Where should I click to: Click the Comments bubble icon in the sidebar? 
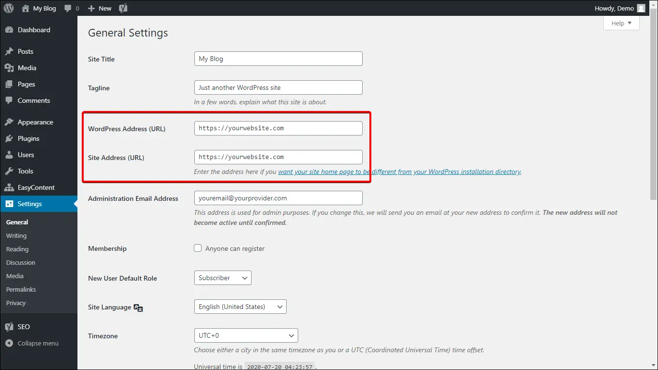click(x=9, y=100)
